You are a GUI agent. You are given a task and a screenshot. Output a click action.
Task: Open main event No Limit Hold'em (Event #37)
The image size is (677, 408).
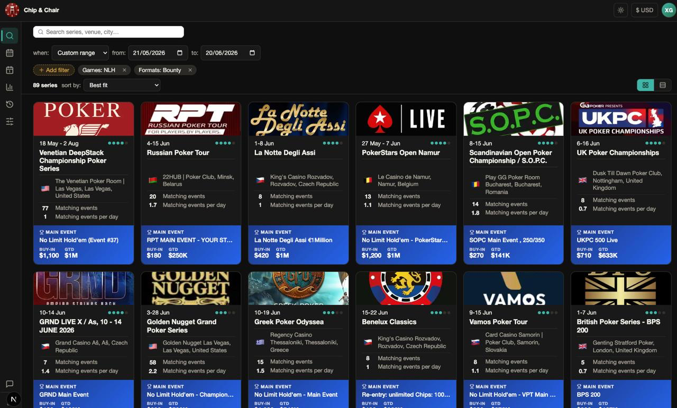[x=84, y=244]
